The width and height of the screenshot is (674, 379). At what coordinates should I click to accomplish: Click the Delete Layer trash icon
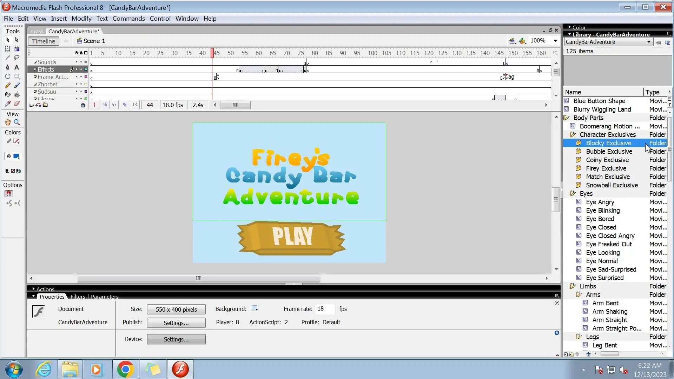click(83, 105)
